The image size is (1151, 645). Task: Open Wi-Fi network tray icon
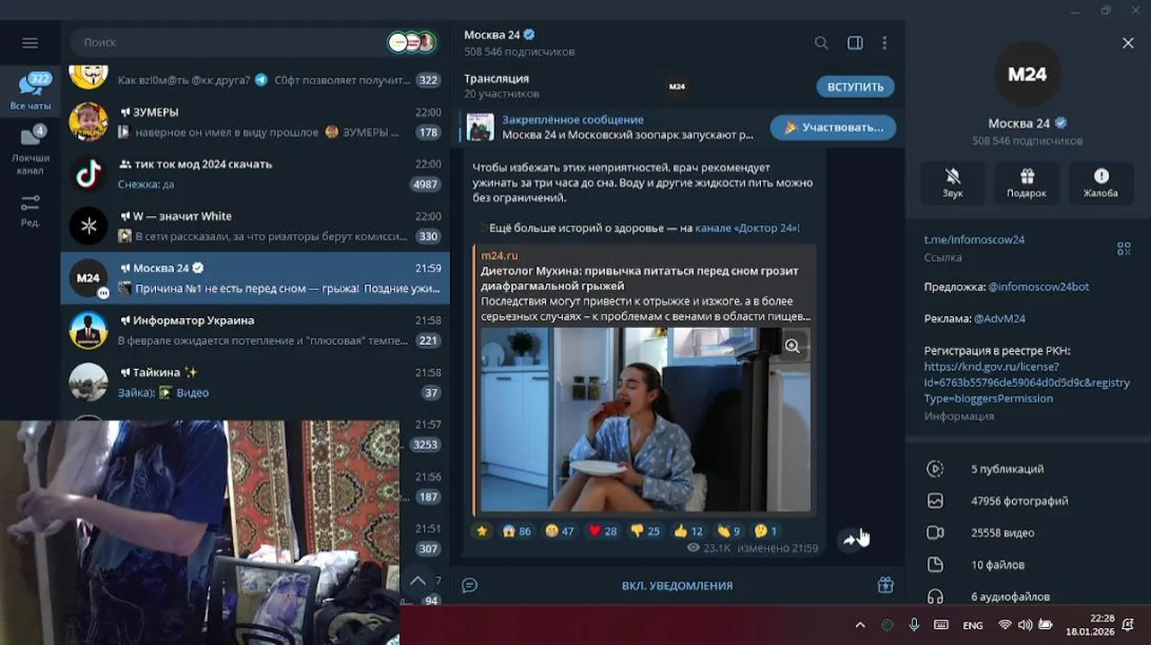point(1005,625)
